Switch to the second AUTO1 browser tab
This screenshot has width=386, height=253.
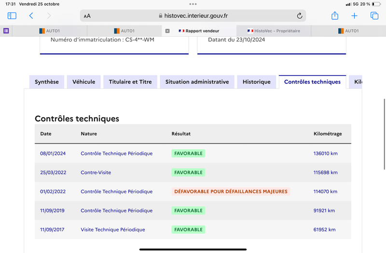[124, 31]
